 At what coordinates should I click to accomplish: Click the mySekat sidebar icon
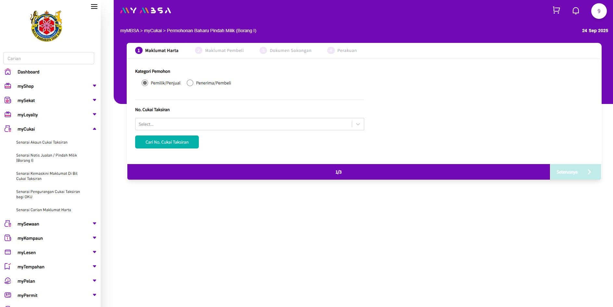pyautogui.click(x=7, y=100)
